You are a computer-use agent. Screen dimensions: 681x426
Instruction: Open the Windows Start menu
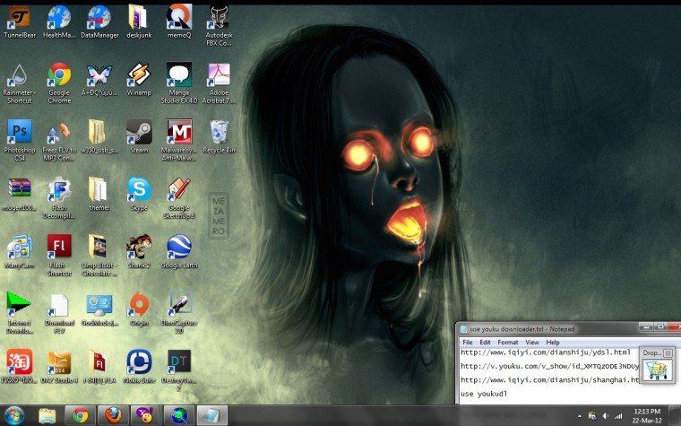[14, 415]
